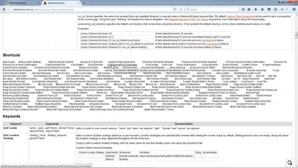Switch to the Robot Framework tab
Image resolution: width=298 pixels, height=168 pixels.
point(22,3)
